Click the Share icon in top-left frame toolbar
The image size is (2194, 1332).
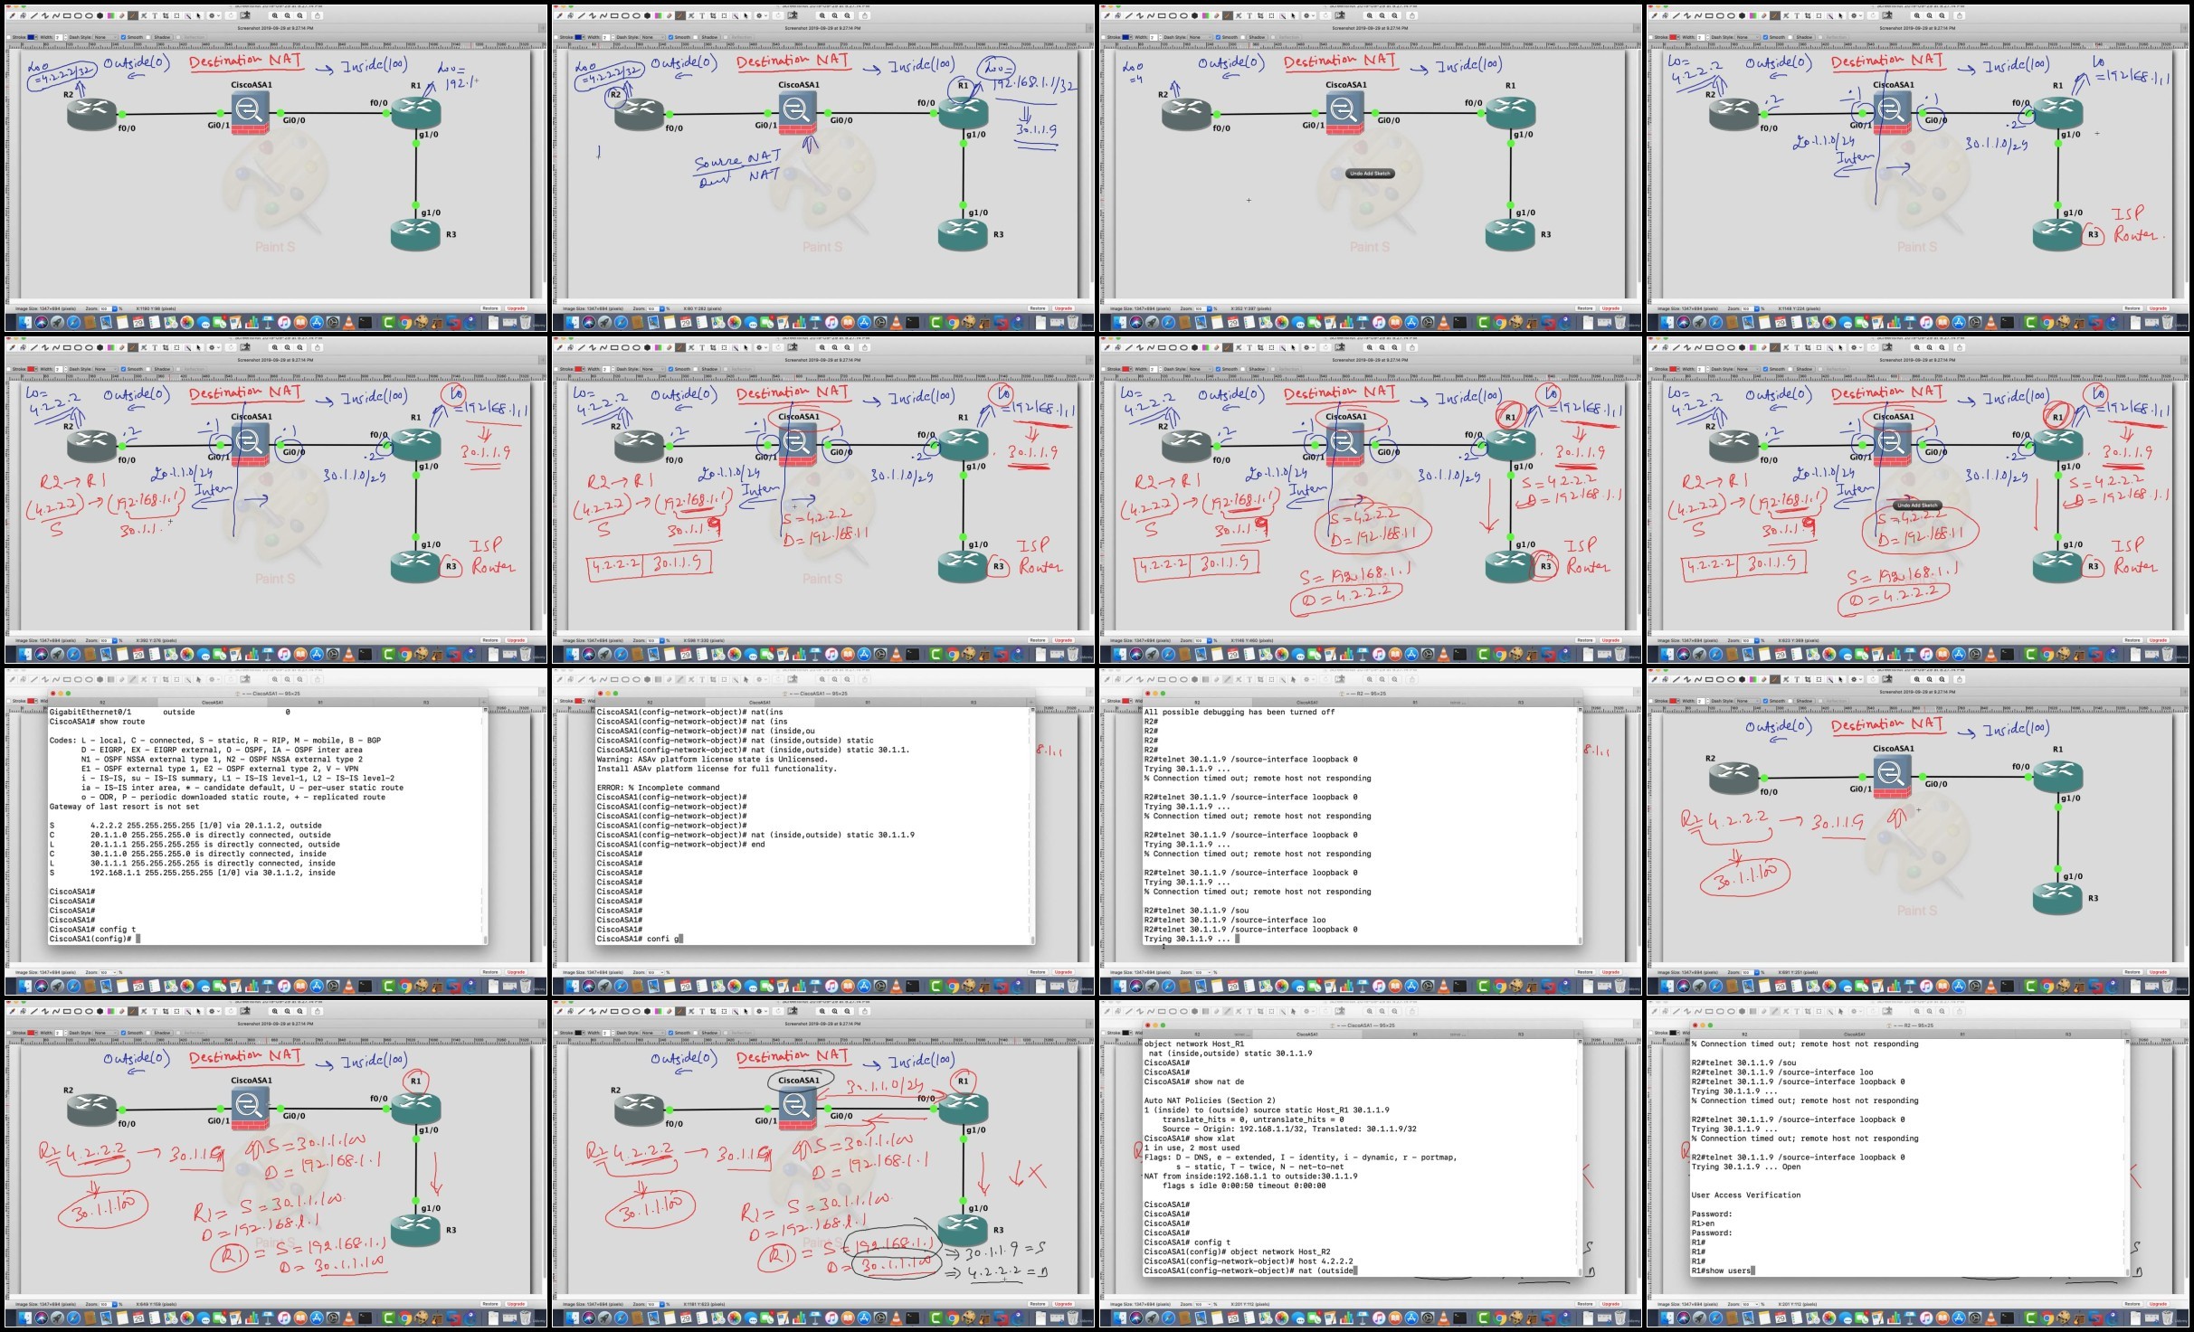pyautogui.click(x=317, y=15)
